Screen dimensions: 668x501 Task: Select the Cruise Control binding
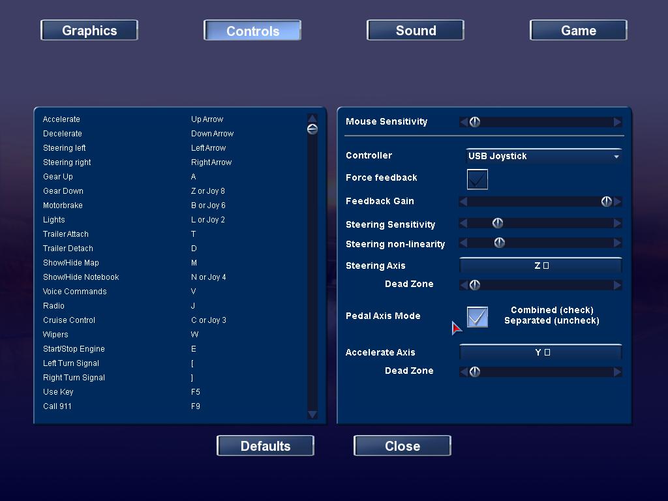(x=172, y=320)
